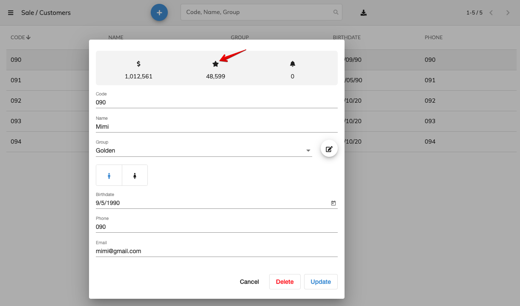Screen dimensions: 520x306
Task: Click the Code, Name, Group search box
Action: point(261,12)
